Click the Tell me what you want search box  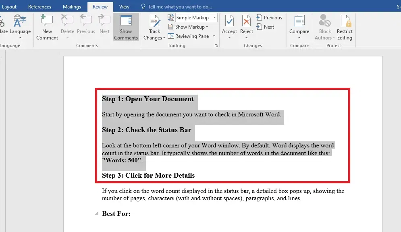pyautogui.click(x=180, y=6)
